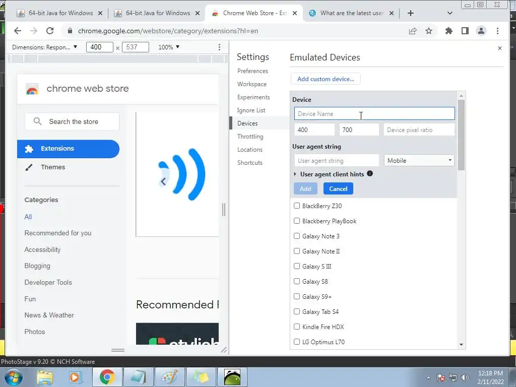Reload the current page

(x=50, y=31)
